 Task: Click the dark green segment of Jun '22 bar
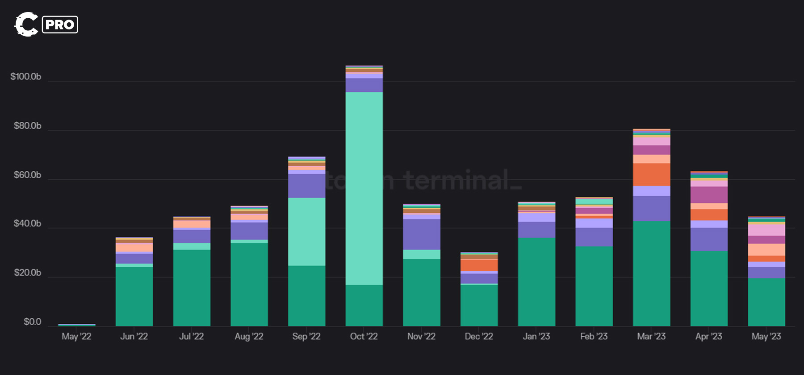(x=134, y=296)
